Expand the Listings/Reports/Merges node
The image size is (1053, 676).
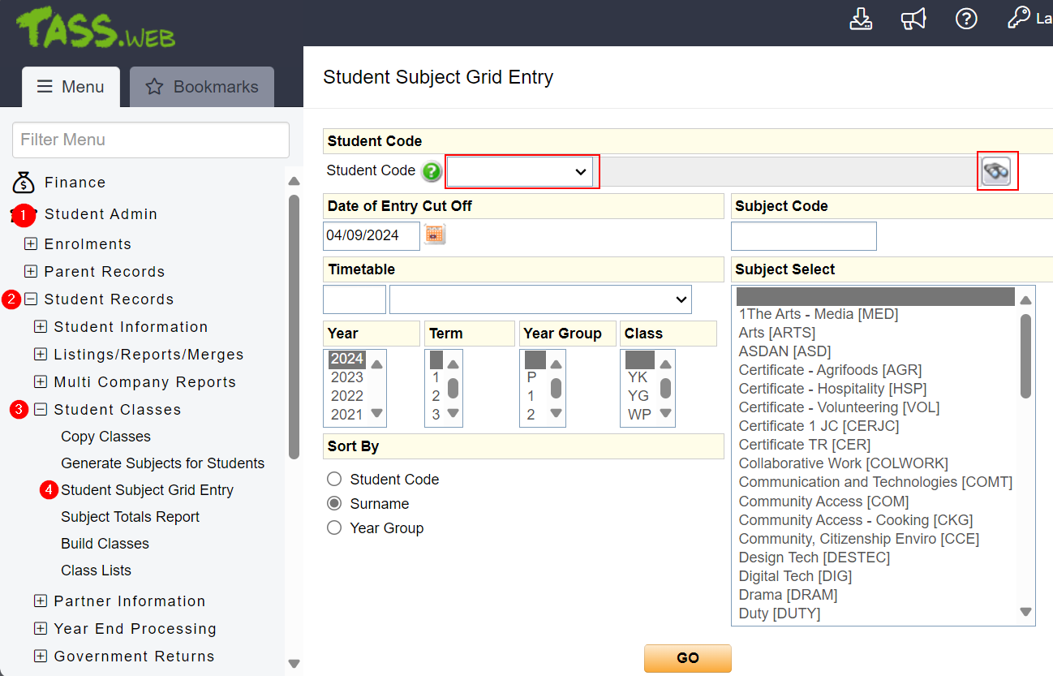(41, 355)
